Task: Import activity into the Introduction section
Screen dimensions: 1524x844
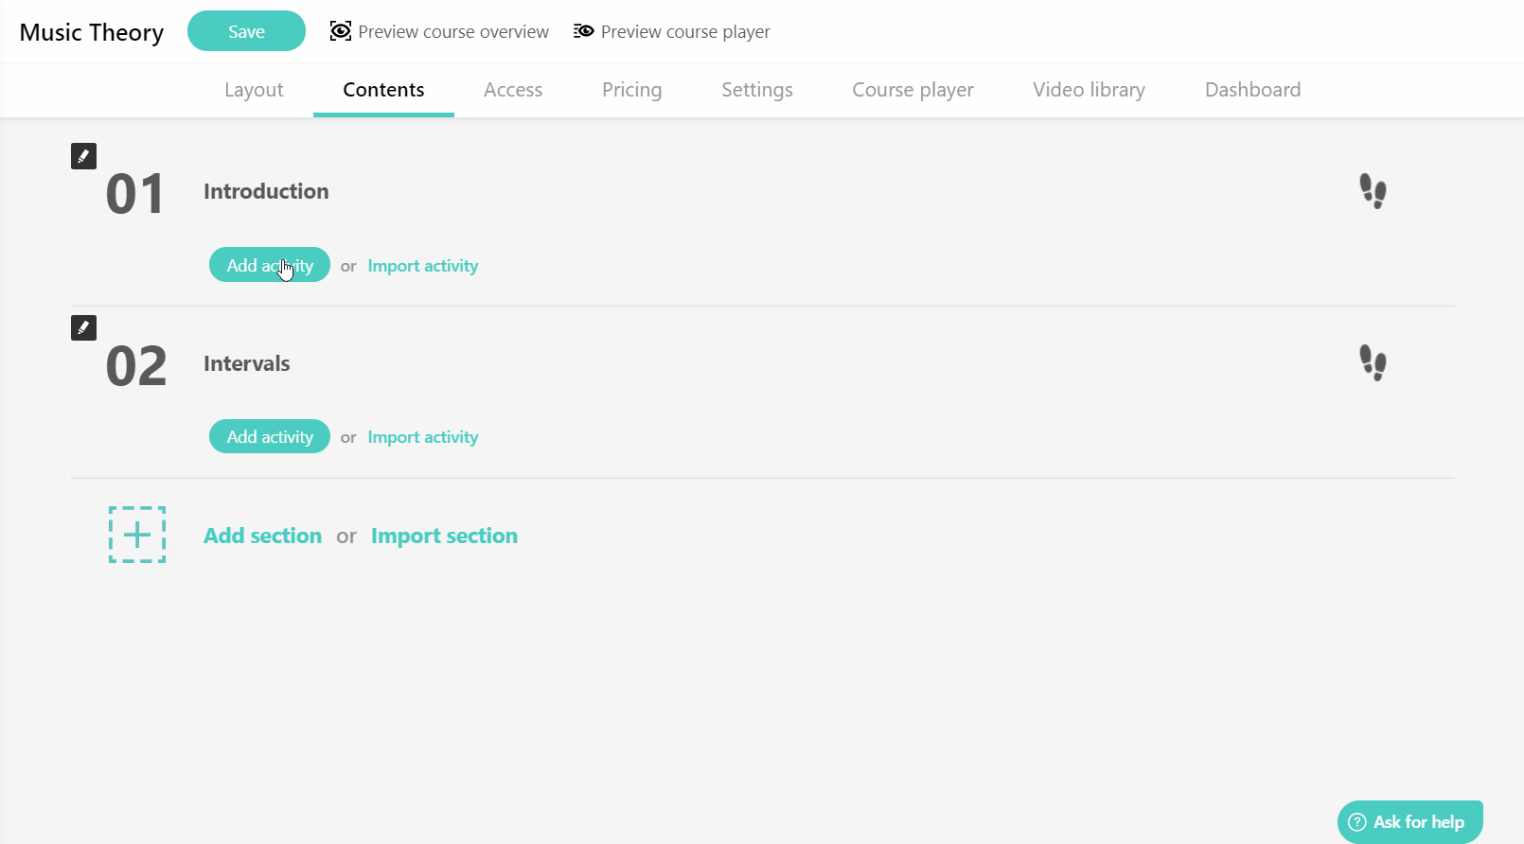Action: click(423, 266)
